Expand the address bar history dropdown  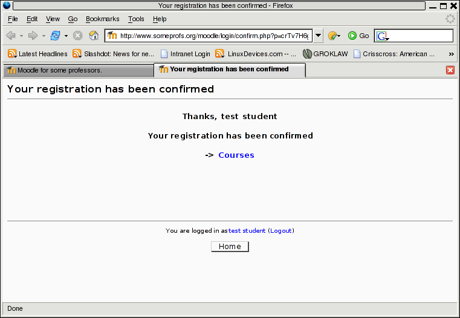[x=318, y=36]
